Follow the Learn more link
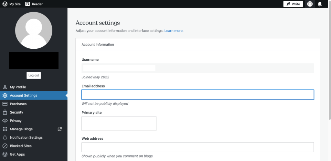 (174, 31)
